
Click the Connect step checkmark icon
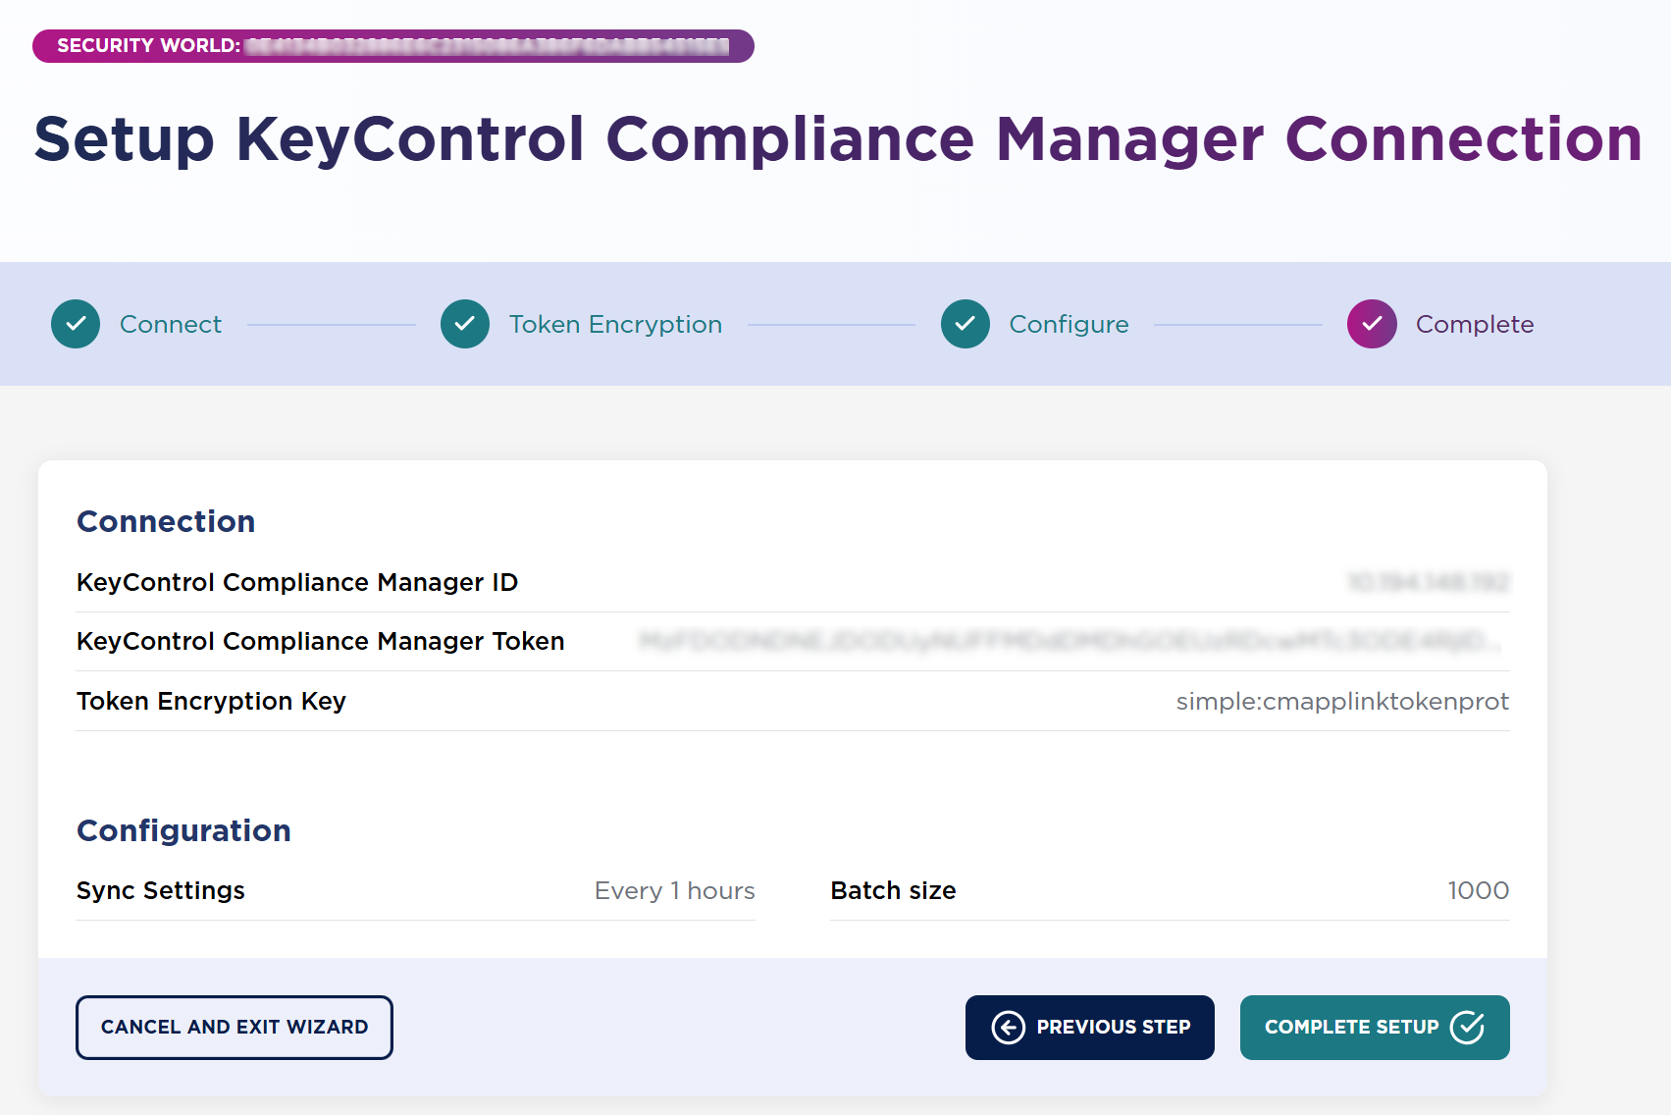coord(76,324)
